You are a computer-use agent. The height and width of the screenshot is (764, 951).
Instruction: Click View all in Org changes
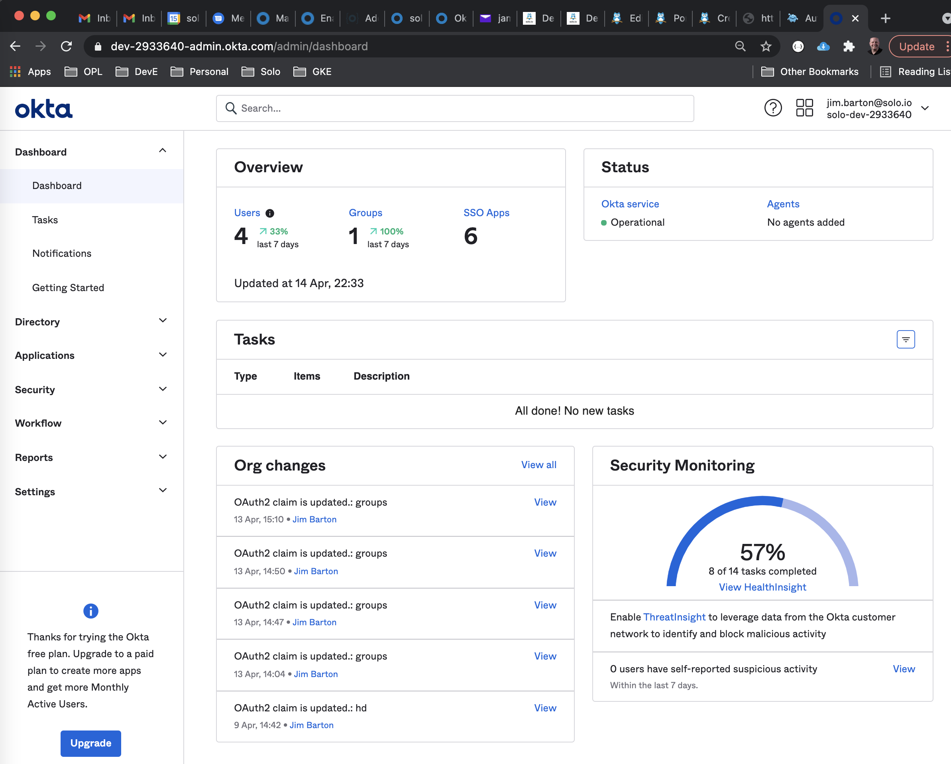coord(538,465)
